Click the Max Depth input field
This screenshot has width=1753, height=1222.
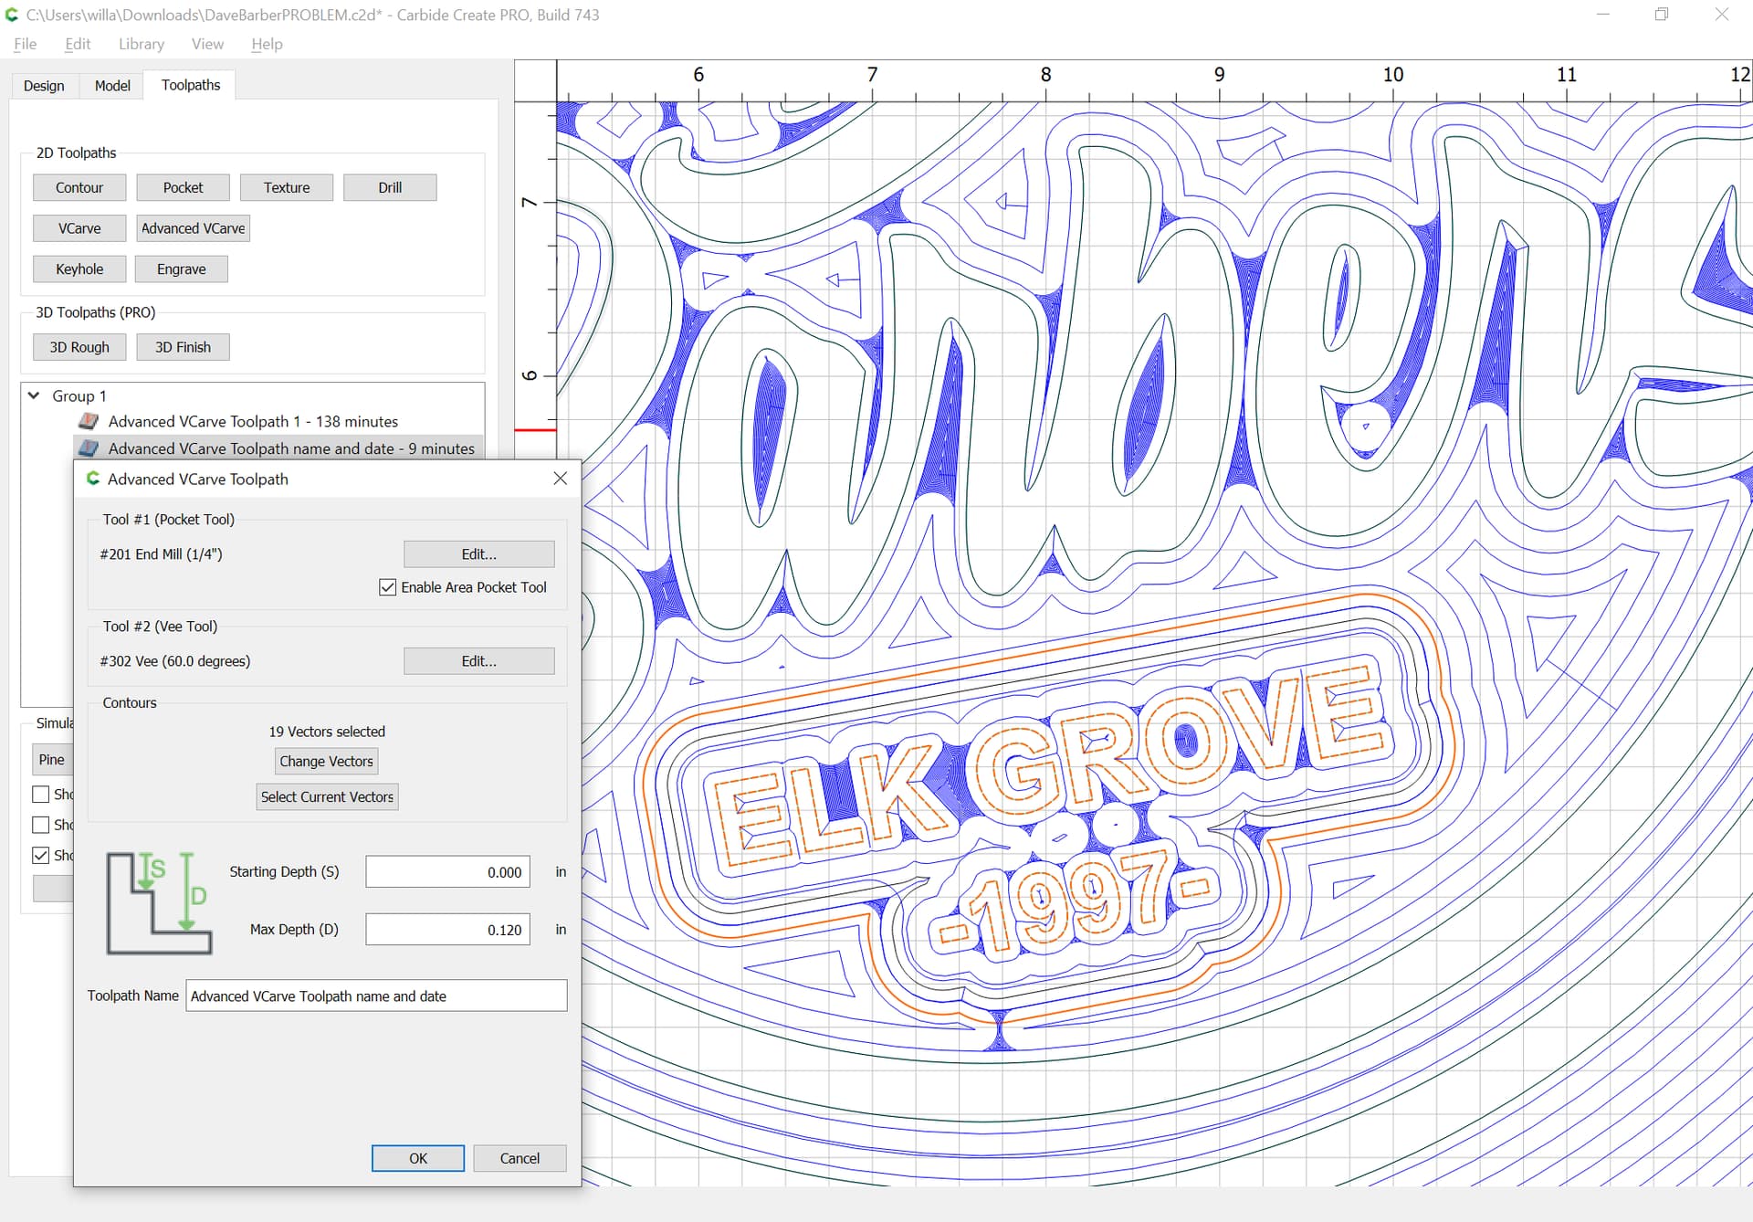(x=447, y=930)
